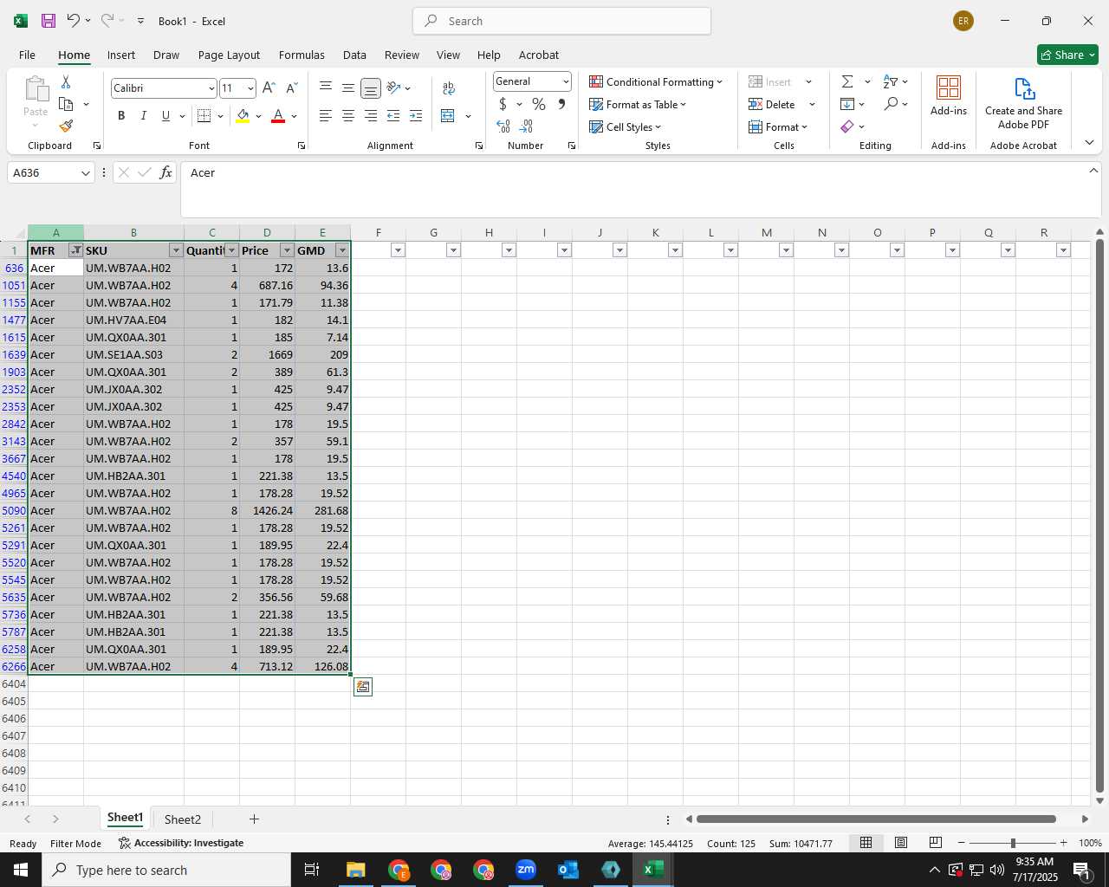Screen dimensions: 1109x887
Task: Open the File tab
Action: 27,55
